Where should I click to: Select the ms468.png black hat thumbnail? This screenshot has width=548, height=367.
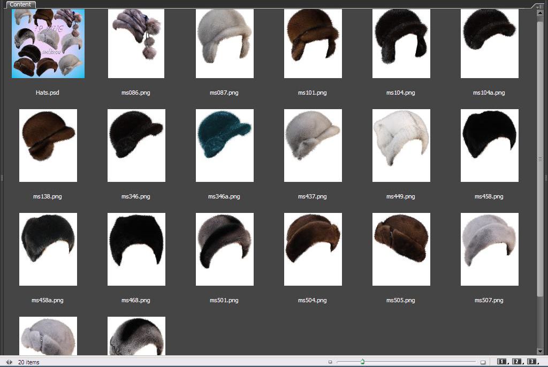(136, 249)
